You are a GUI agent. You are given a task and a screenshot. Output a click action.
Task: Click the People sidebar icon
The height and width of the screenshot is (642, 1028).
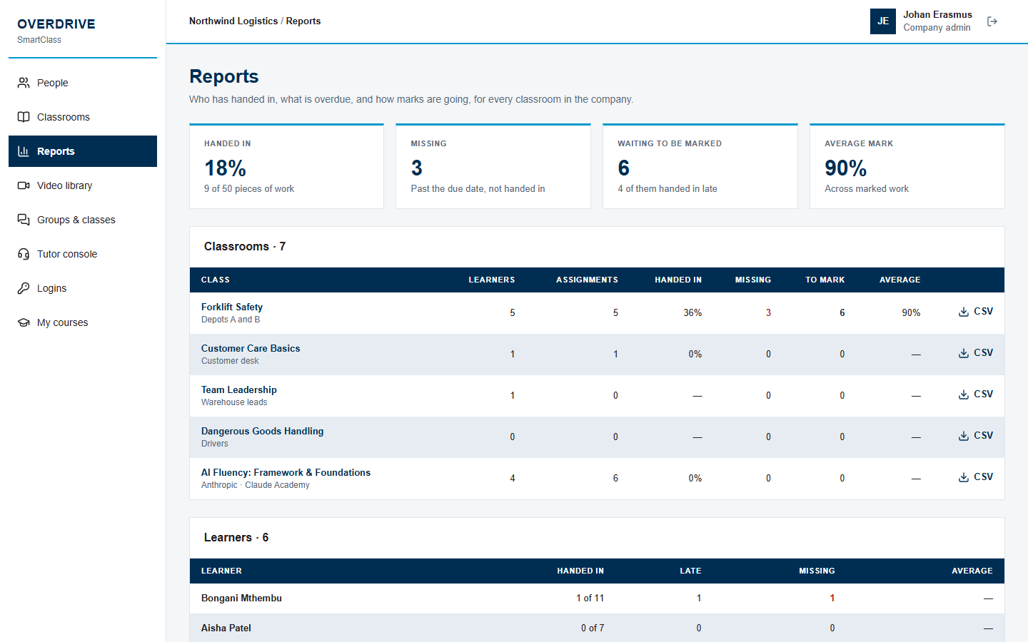pos(24,83)
